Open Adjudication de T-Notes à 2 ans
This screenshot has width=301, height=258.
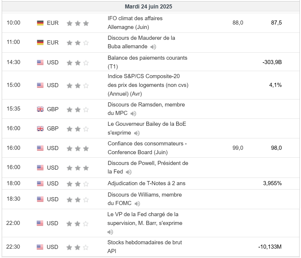click(146, 183)
